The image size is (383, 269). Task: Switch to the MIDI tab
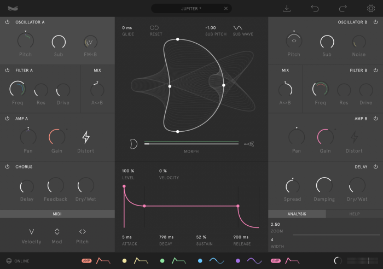coord(57,214)
